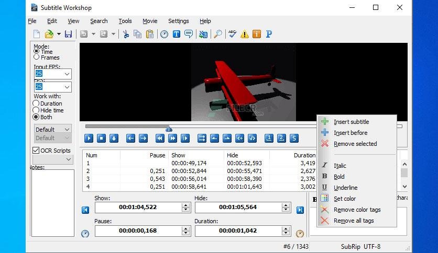Click the yellow warning triangle toolbar icon
This screenshot has width=438, height=253.
click(245, 34)
